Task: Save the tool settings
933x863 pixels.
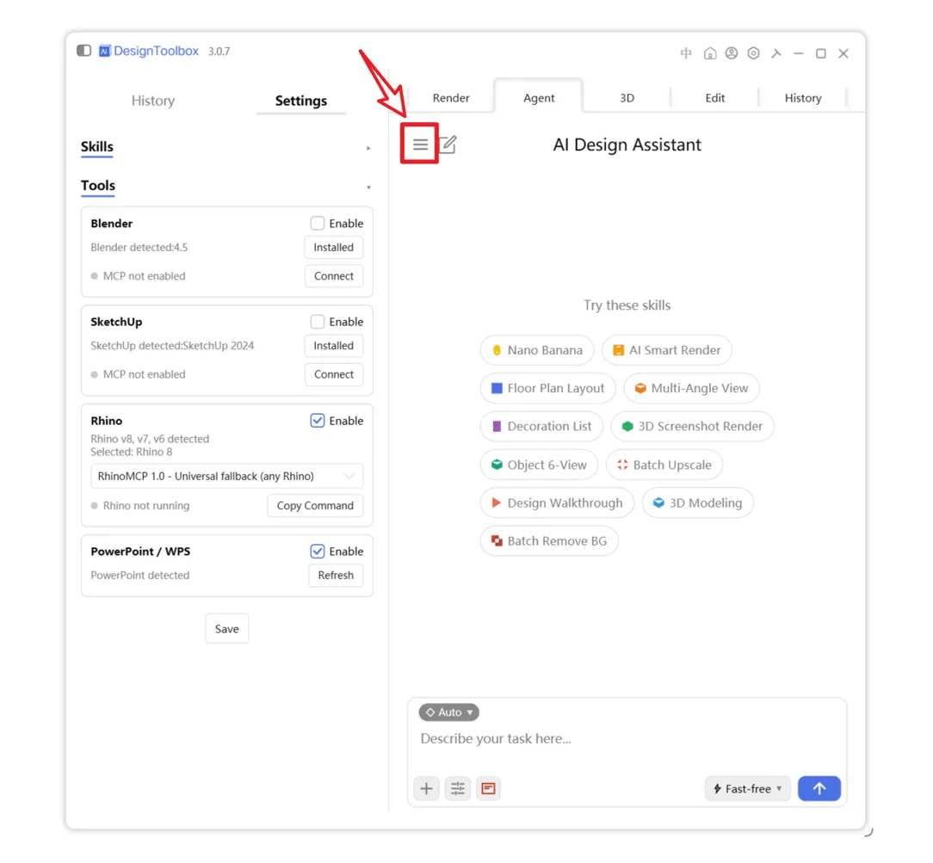Action: point(226,629)
